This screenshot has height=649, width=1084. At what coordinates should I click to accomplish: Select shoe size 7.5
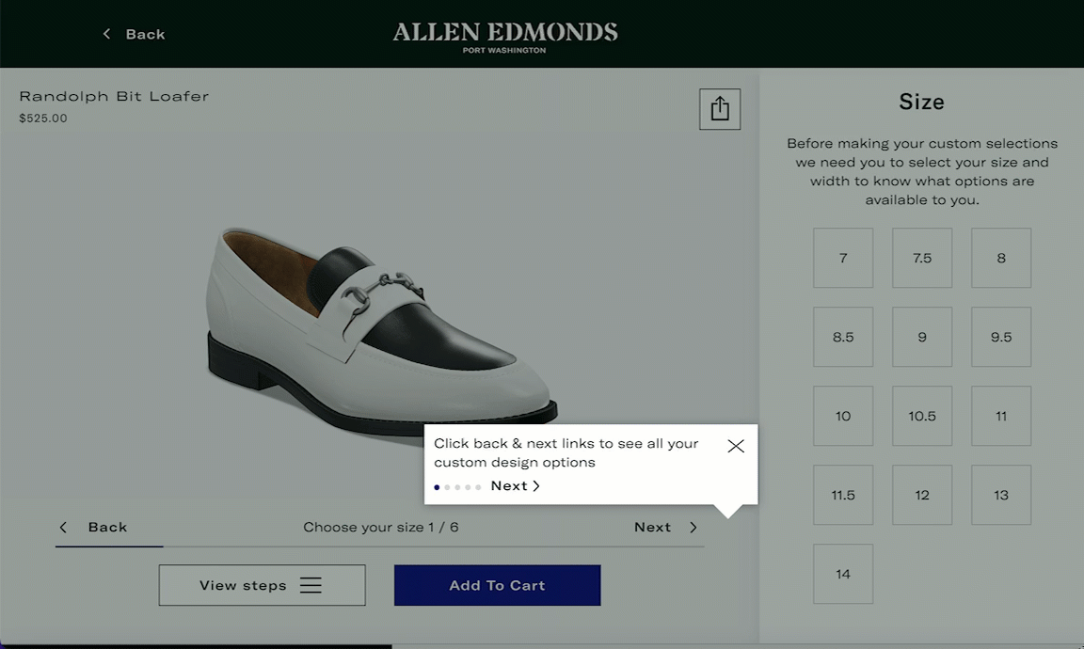tap(922, 258)
